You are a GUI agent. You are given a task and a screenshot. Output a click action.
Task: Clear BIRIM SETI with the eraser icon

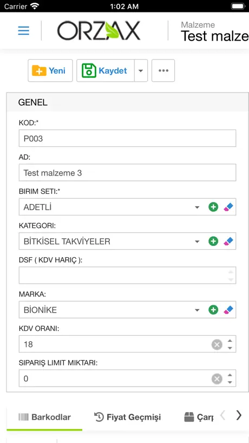pos(228,207)
